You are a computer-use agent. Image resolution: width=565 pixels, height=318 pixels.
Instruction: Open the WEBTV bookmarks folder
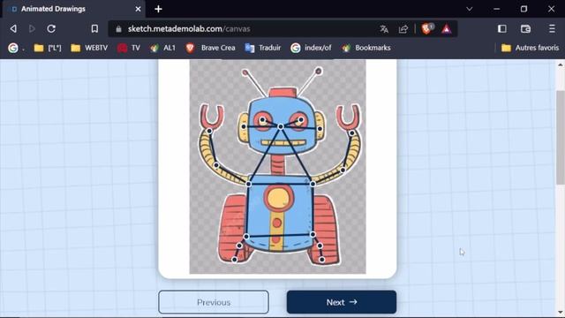pos(89,48)
